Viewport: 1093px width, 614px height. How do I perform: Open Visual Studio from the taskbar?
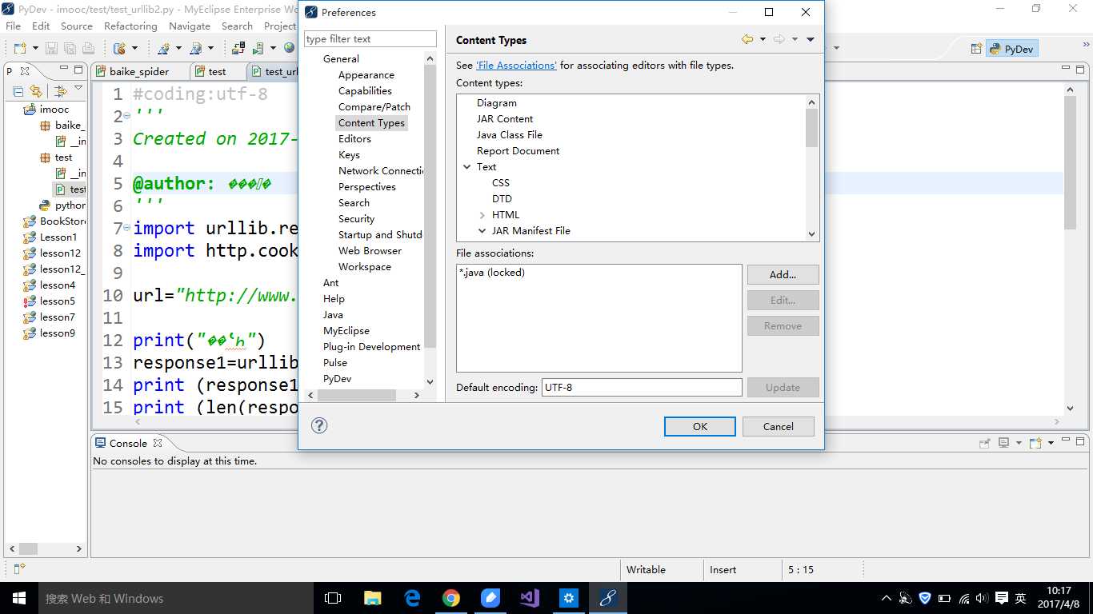pos(530,598)
